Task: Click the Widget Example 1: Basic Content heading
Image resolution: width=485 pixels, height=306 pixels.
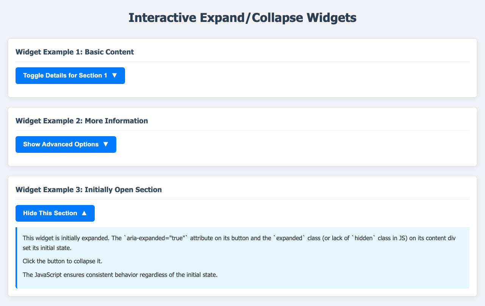Action: [x=75, y=52]
